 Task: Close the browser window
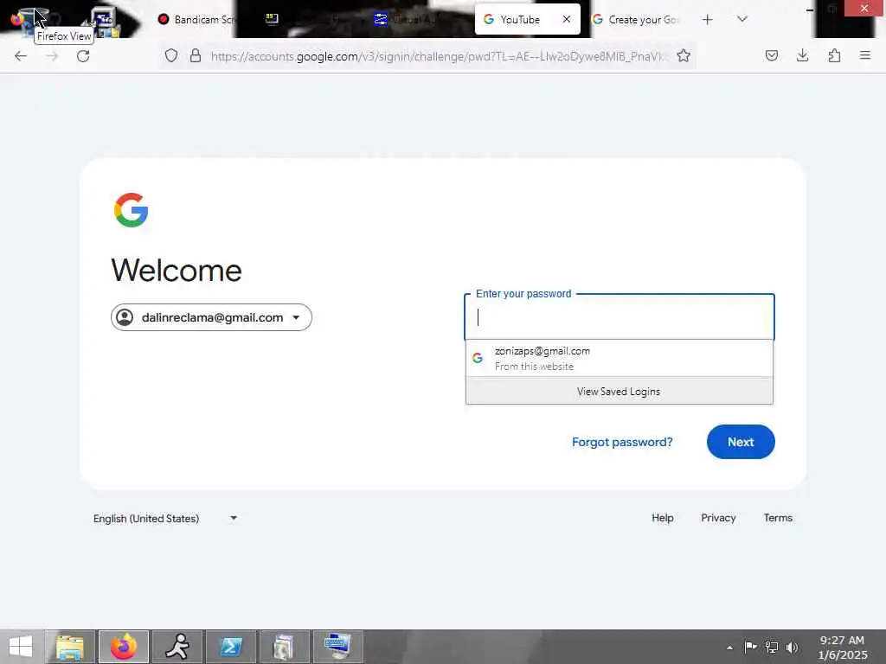pos(864,8)
